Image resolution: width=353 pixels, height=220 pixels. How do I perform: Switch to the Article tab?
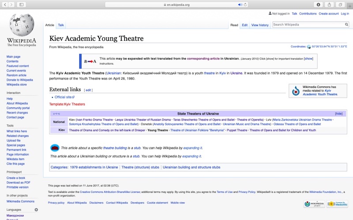[x=49, y=25]
